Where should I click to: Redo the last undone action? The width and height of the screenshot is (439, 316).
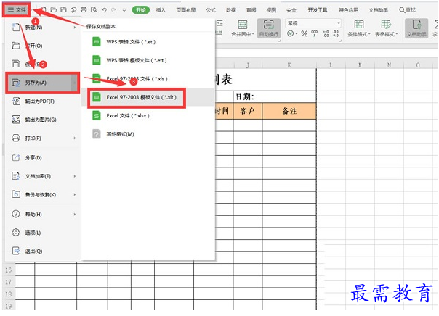pos(113,9)
